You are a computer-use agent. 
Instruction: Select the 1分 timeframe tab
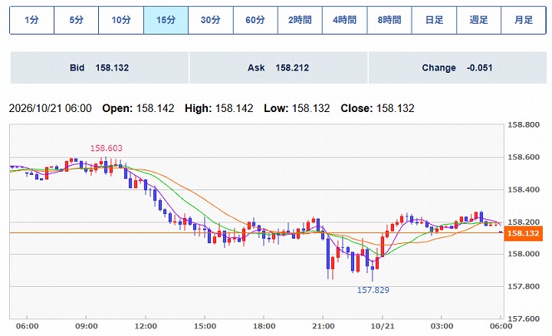click(31, 20)
